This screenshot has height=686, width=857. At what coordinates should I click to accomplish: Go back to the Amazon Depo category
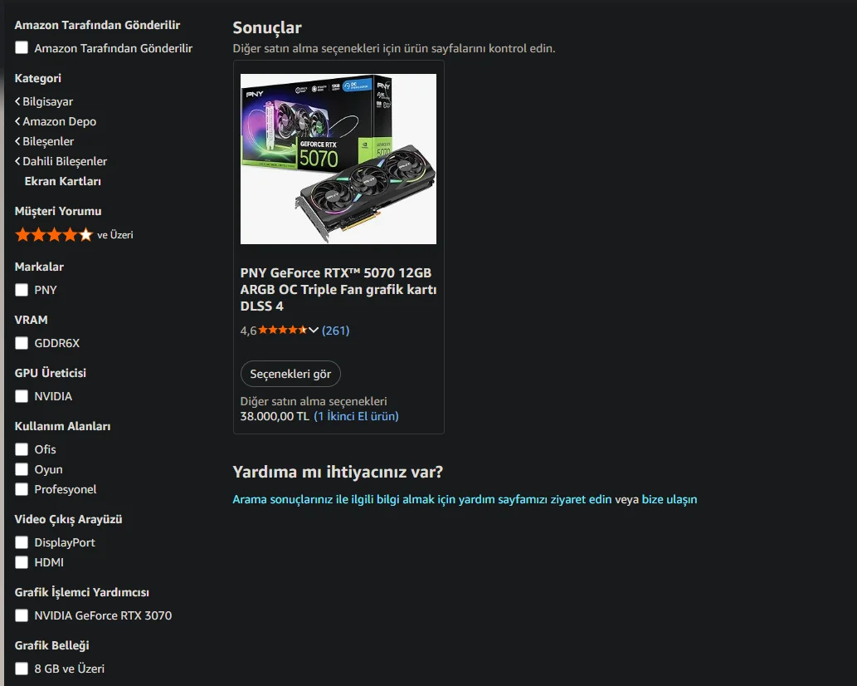56,121
